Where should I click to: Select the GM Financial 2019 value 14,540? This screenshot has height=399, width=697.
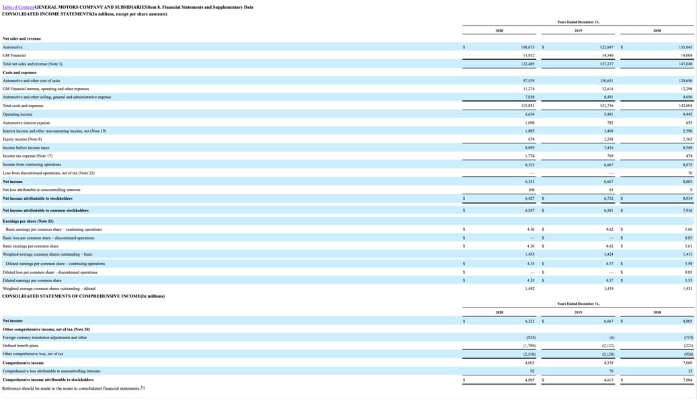607,56
